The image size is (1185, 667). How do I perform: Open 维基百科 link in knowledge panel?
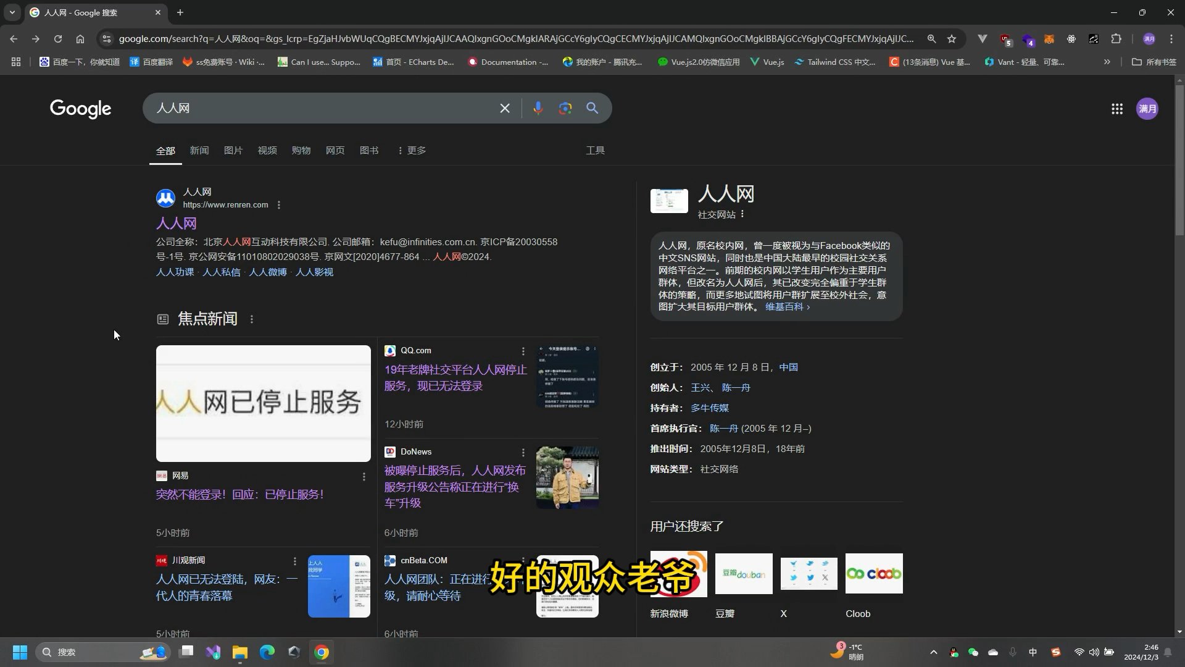(x=788, y=307)
